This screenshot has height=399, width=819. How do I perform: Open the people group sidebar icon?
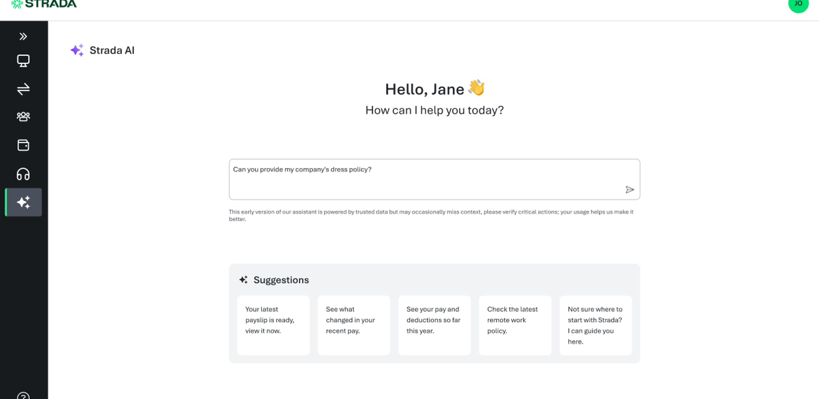23,117
